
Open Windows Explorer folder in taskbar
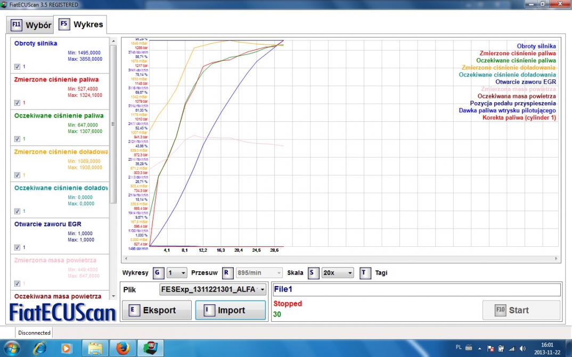coord(95,348)
